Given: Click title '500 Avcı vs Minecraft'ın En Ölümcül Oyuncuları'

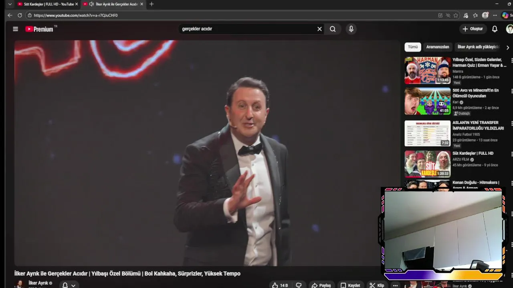Looking at the screenshot, I should 476,93.
